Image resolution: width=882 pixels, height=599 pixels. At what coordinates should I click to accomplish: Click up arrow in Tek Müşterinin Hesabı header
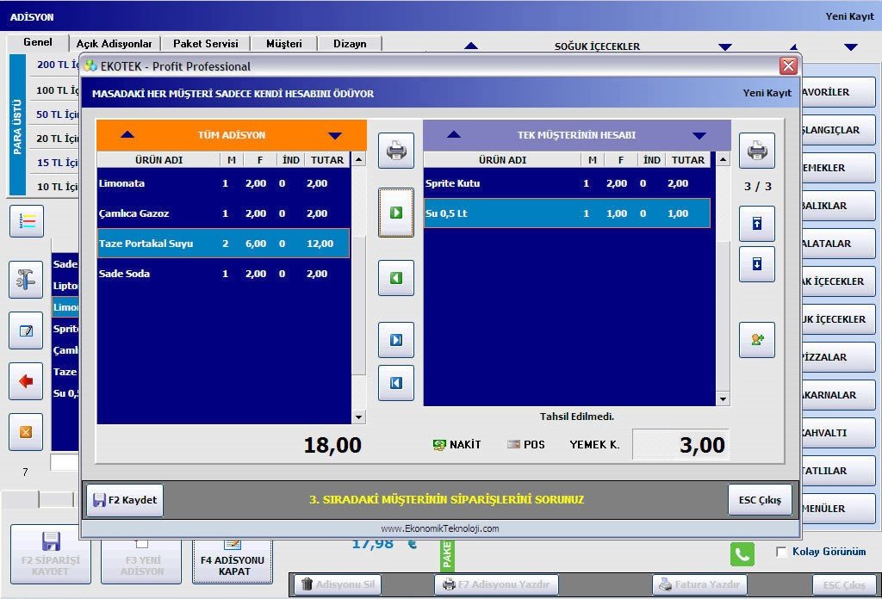point(454,135)
